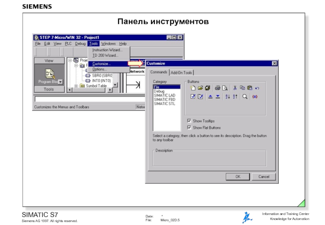Viewport: 325px width, 225px height.
Task: Click the Paste clipboard icon
Action: 250,88
